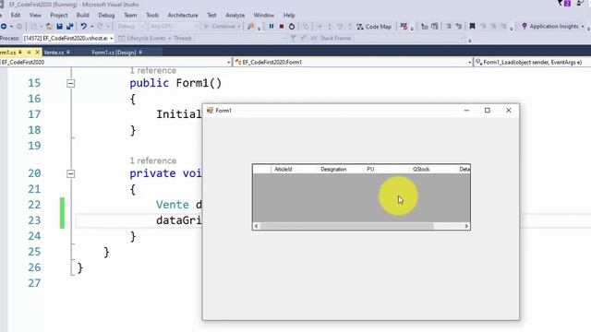
Task: Click the red exception settings icon
Action: pos(404,27)
